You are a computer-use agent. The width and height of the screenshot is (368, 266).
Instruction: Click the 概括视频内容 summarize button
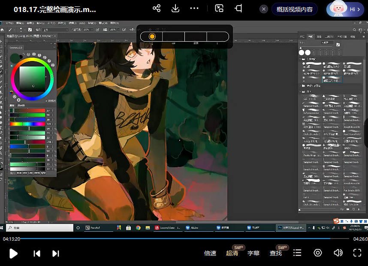294,9
